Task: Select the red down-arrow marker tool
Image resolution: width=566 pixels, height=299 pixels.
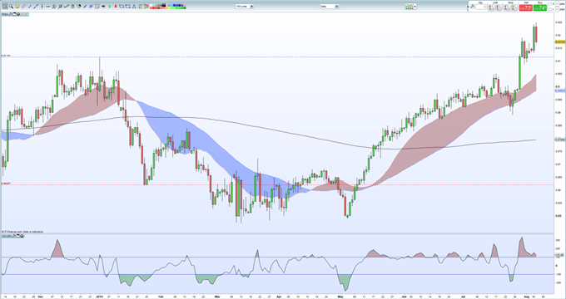Action: (x=116, y=6)
